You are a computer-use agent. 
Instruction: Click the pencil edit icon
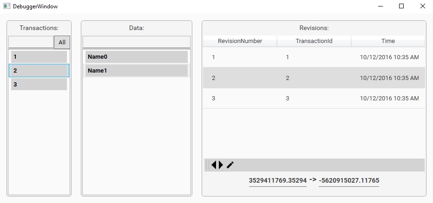pyautogui.click(x=230, y=165)
